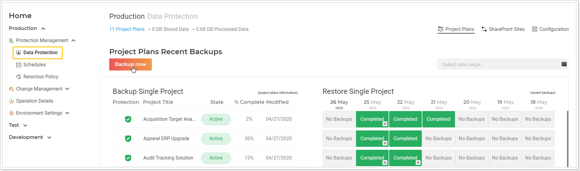The height and width of the screenshot is (171, 580).
Task: Open log icon on Audit Tracking 22 May backup
Action: click(418, 163)
